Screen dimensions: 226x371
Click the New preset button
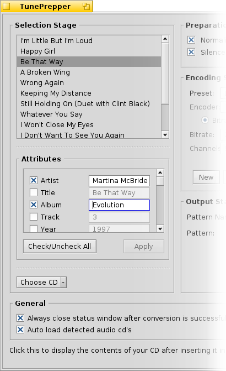coord(206,177)
